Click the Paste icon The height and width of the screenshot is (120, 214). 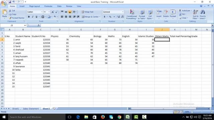coord(4,12)
